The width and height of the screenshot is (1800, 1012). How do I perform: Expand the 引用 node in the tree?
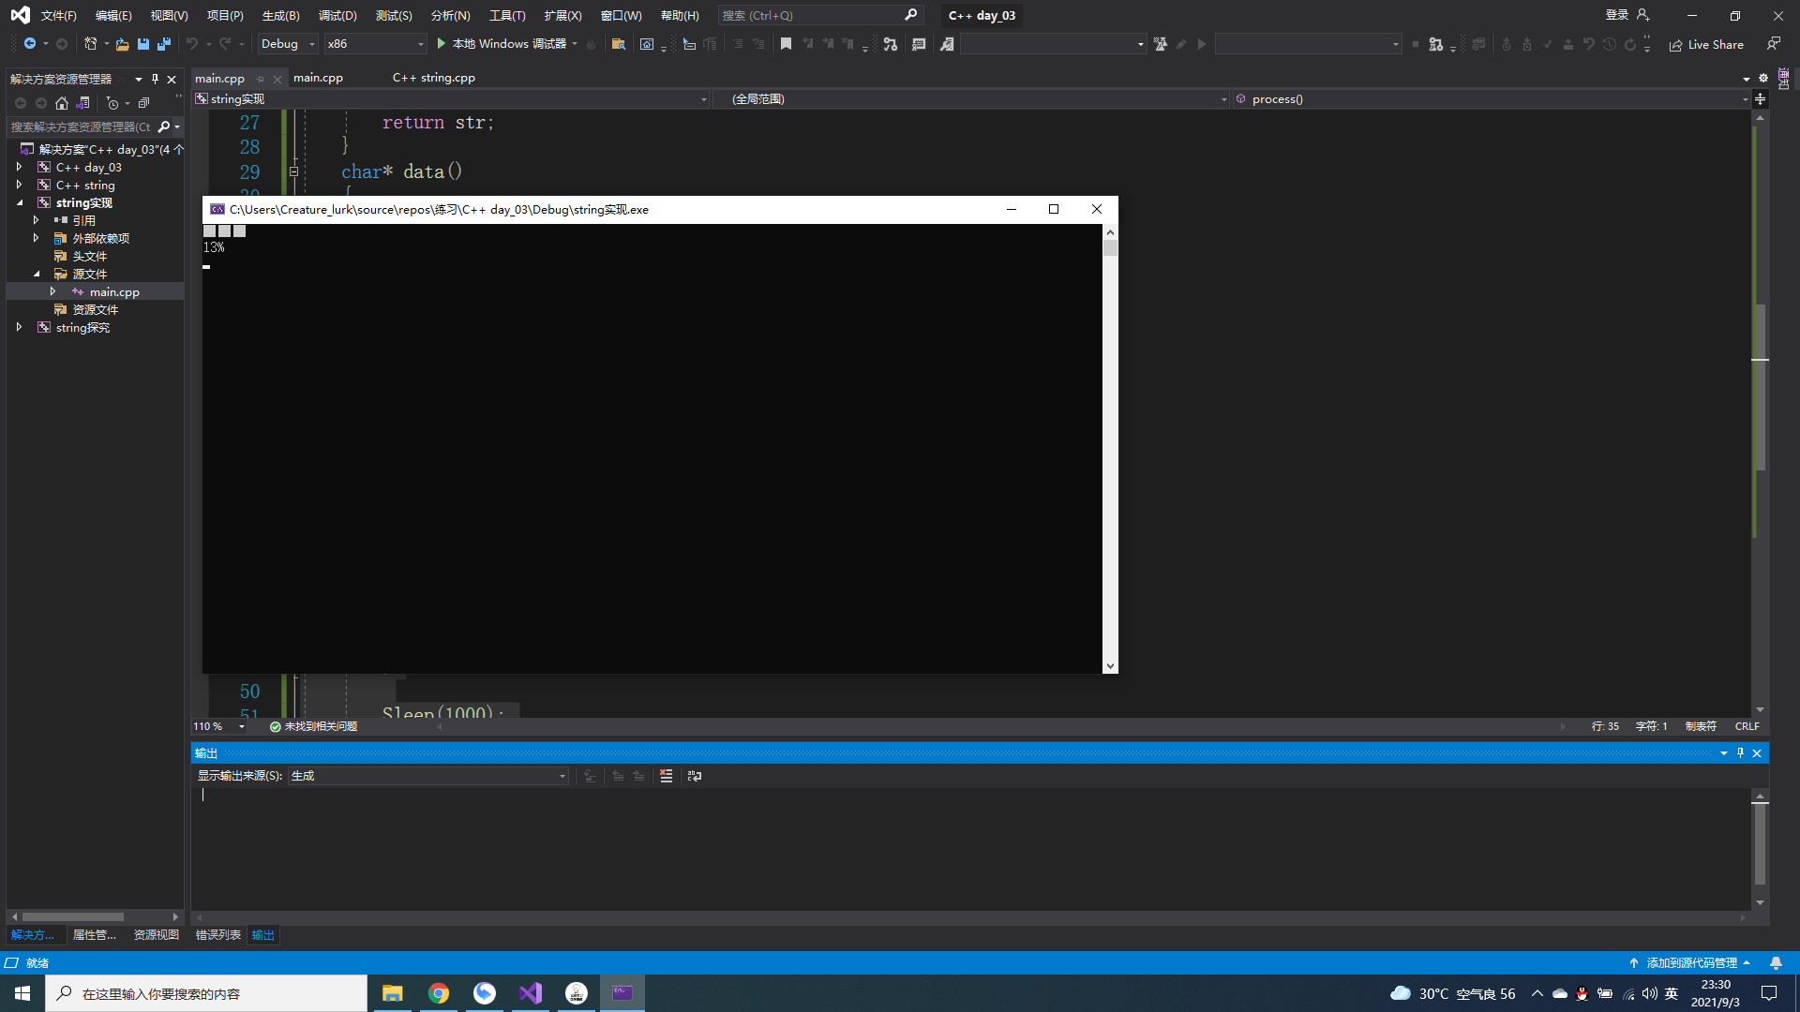tap(36, 220)
